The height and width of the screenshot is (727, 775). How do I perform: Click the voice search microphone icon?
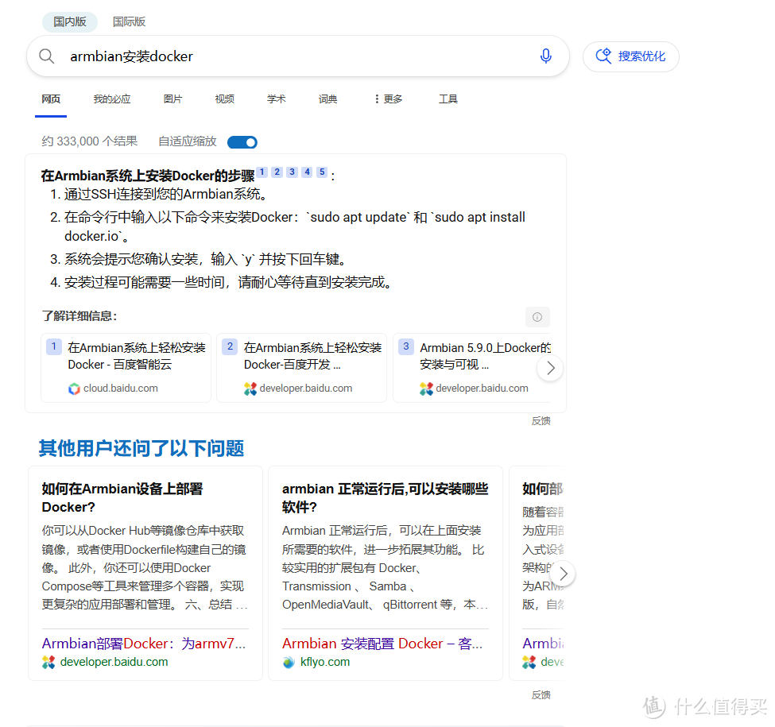(545, 56)
